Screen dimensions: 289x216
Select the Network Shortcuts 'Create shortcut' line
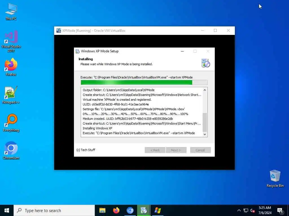[142, 95]
